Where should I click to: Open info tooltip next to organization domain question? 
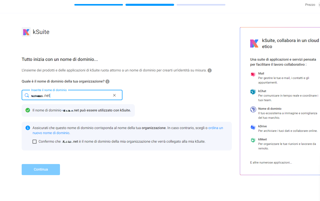tap(107, 82)
